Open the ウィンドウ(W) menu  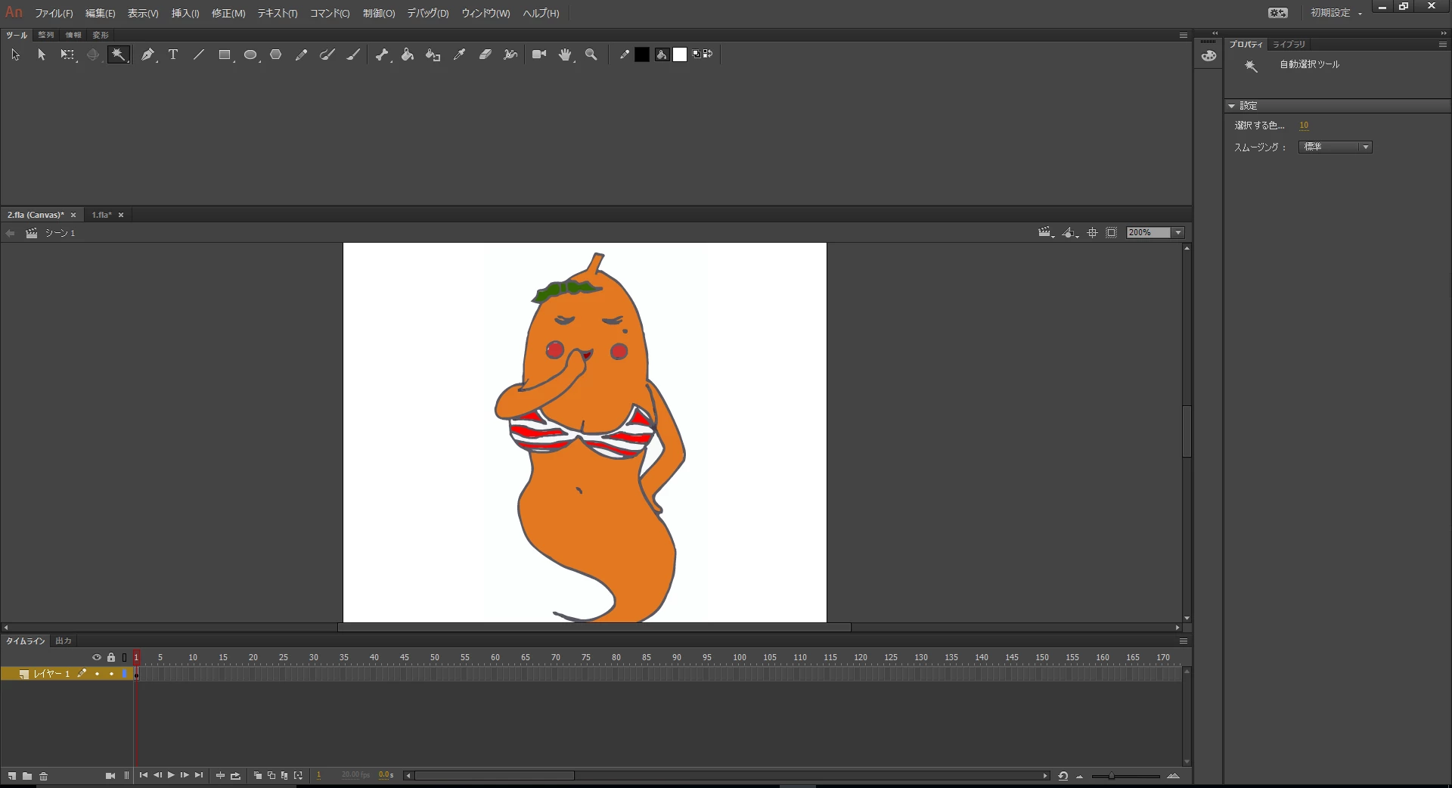point(486,14)
